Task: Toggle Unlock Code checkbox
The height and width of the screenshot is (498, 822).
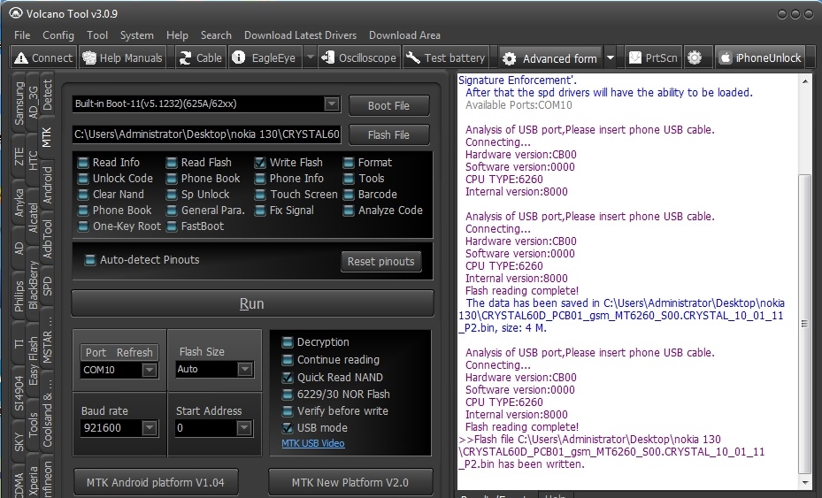Action: click(83, 179)
